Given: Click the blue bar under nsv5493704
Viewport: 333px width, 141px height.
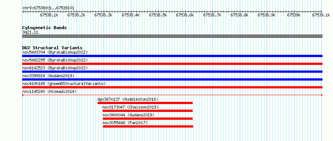Looking at the screenshot, I should point(172,56).
